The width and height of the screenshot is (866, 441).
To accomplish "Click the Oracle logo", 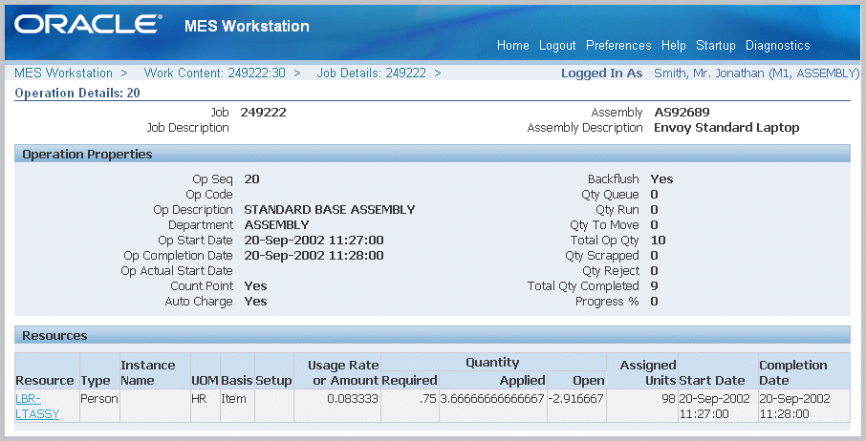I will pos(88,24).
